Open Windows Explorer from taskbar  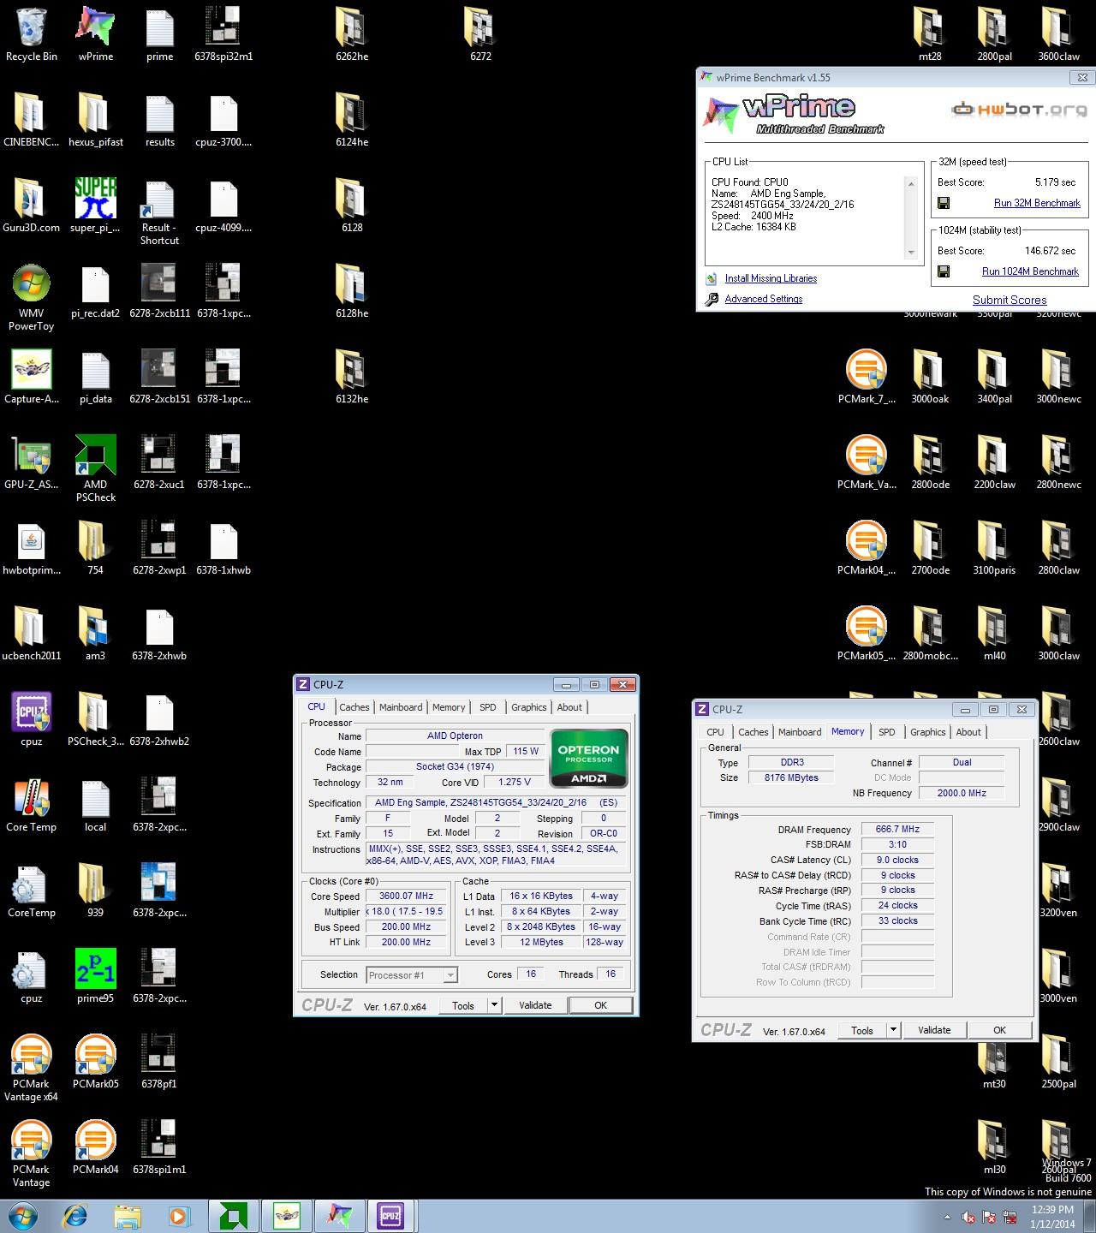(128, 1216)
